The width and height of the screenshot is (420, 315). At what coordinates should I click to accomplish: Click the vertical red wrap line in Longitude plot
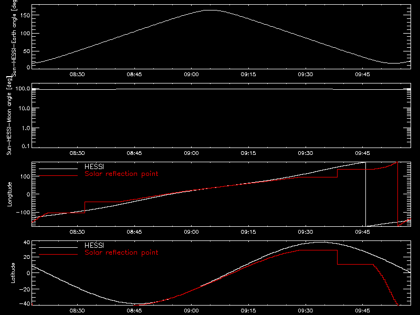398,194
